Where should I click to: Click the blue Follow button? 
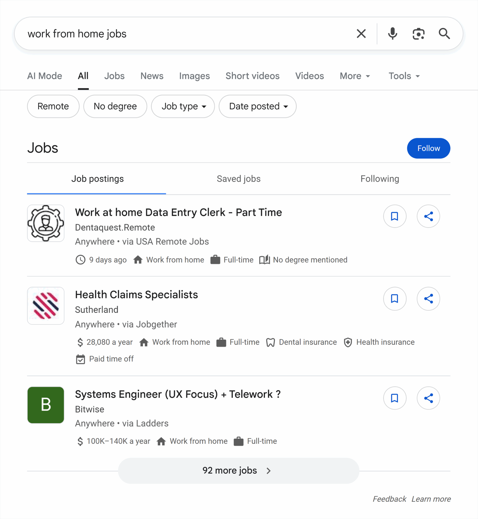(x=428, y=148)
